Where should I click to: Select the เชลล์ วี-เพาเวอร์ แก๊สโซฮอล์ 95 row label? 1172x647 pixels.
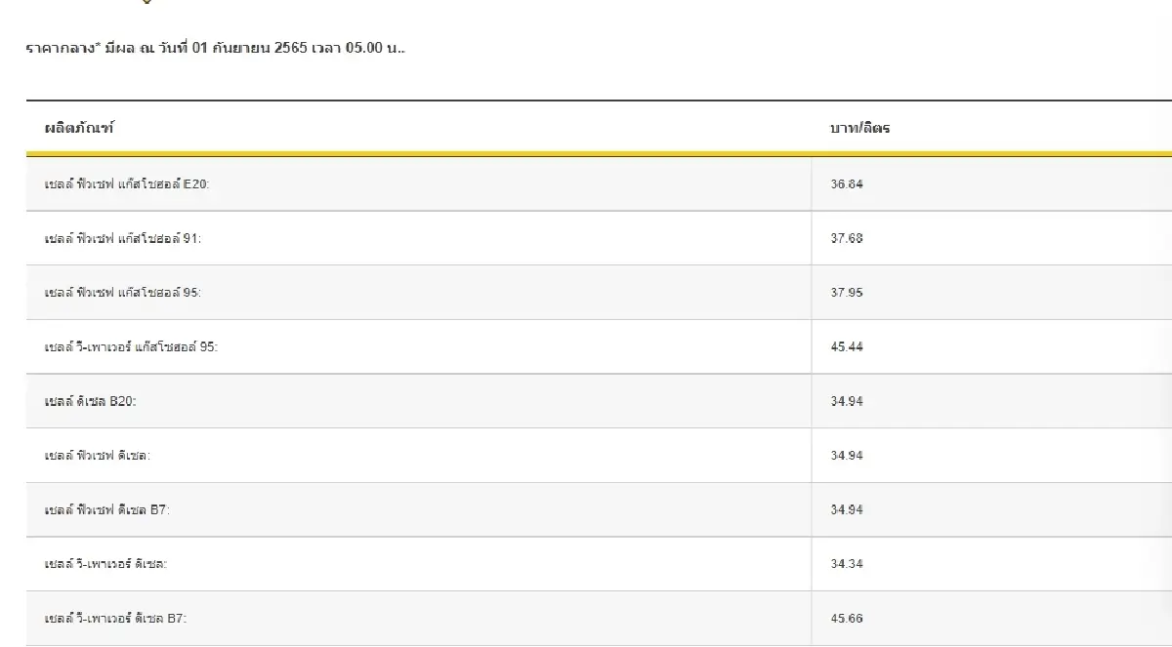pyautogui.click(x=131, y=346)
